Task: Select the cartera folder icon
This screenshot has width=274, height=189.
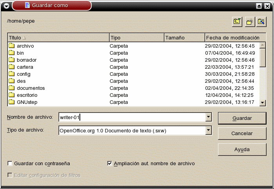Action: click(x=12, y=67)
